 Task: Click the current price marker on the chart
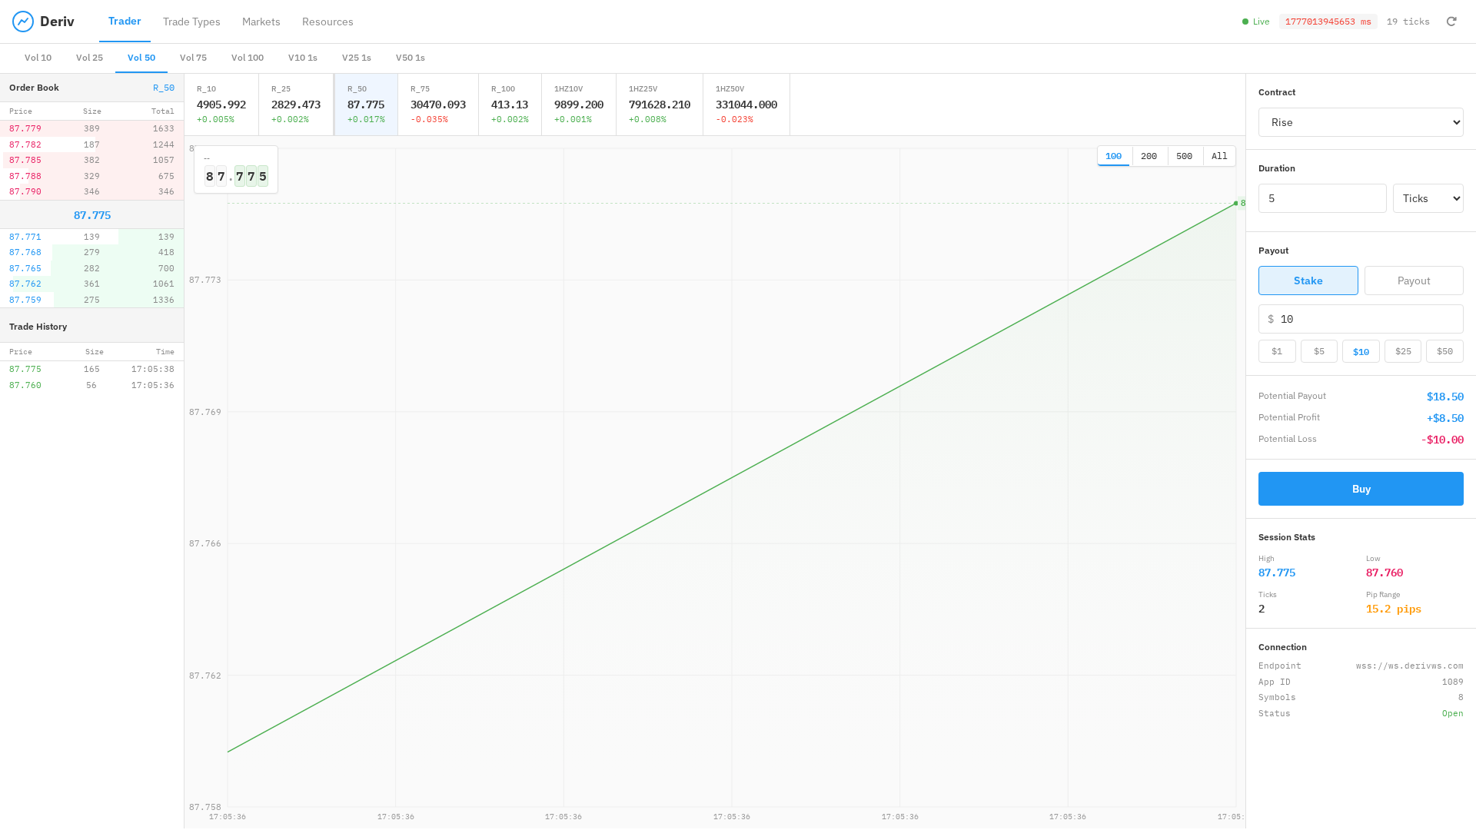tap(1236, 204)
